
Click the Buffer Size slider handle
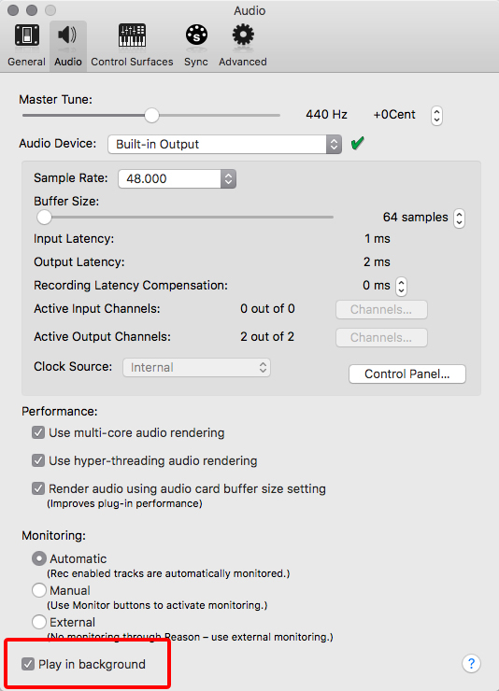[44, 217]
